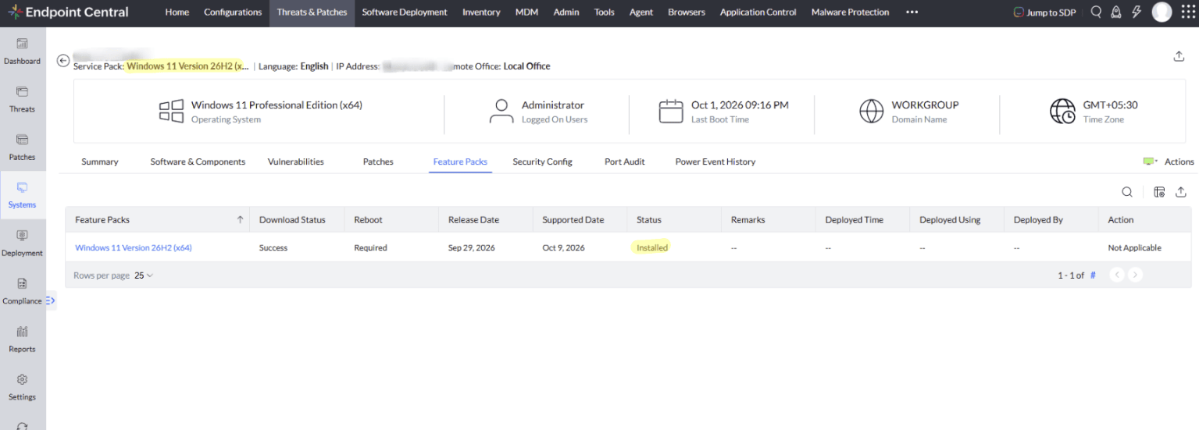Switch to the Patches tab
1199x430 pixels.
(x=378, y=162)
